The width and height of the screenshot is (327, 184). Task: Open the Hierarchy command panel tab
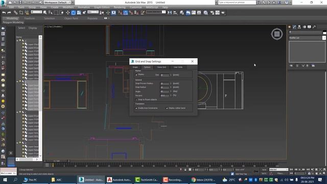(x=299, y=27)
